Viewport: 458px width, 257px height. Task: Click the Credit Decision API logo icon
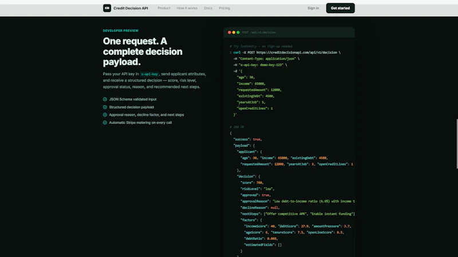tap(107, 8)
